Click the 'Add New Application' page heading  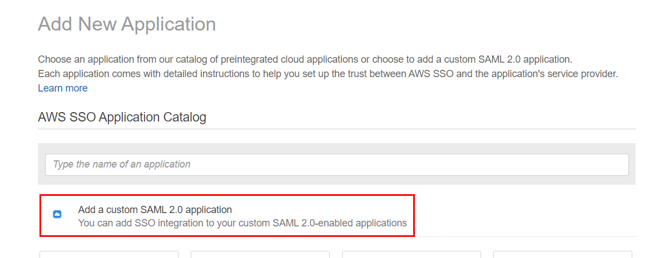coord(127,24)
